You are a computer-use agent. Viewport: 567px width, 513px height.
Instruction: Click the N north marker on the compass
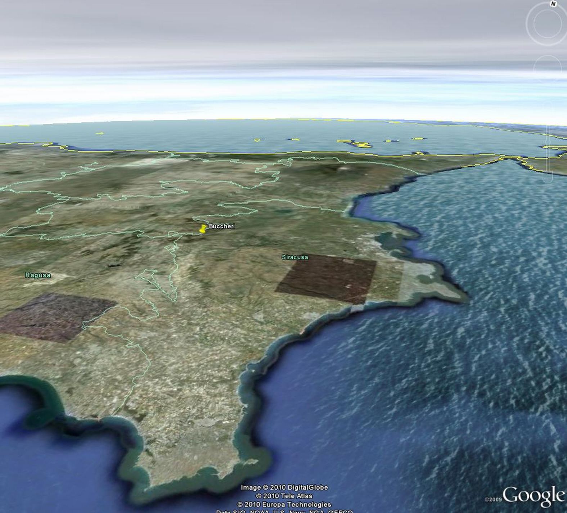553,4
